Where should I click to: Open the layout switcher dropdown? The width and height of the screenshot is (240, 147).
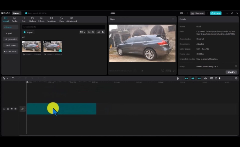click(182, 13)
